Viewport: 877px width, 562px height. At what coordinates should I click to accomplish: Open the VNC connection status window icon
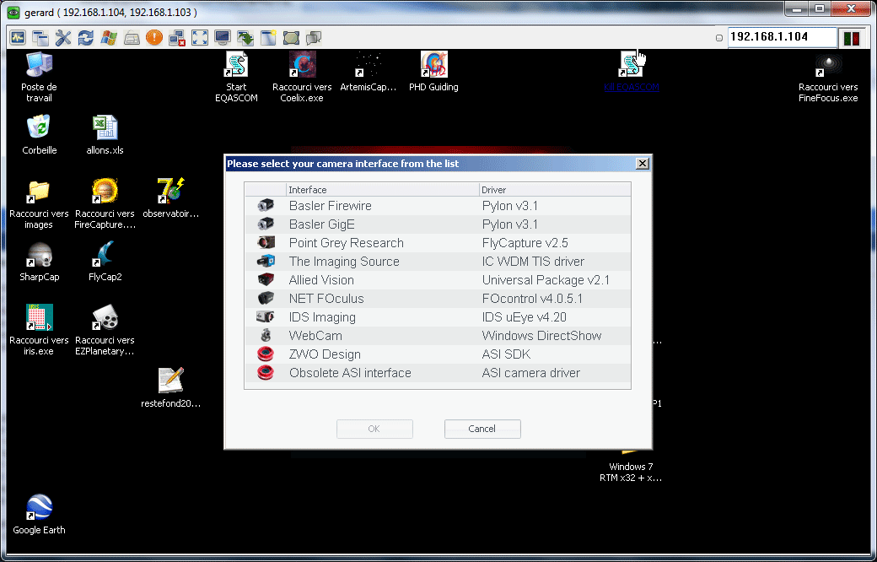18,37
